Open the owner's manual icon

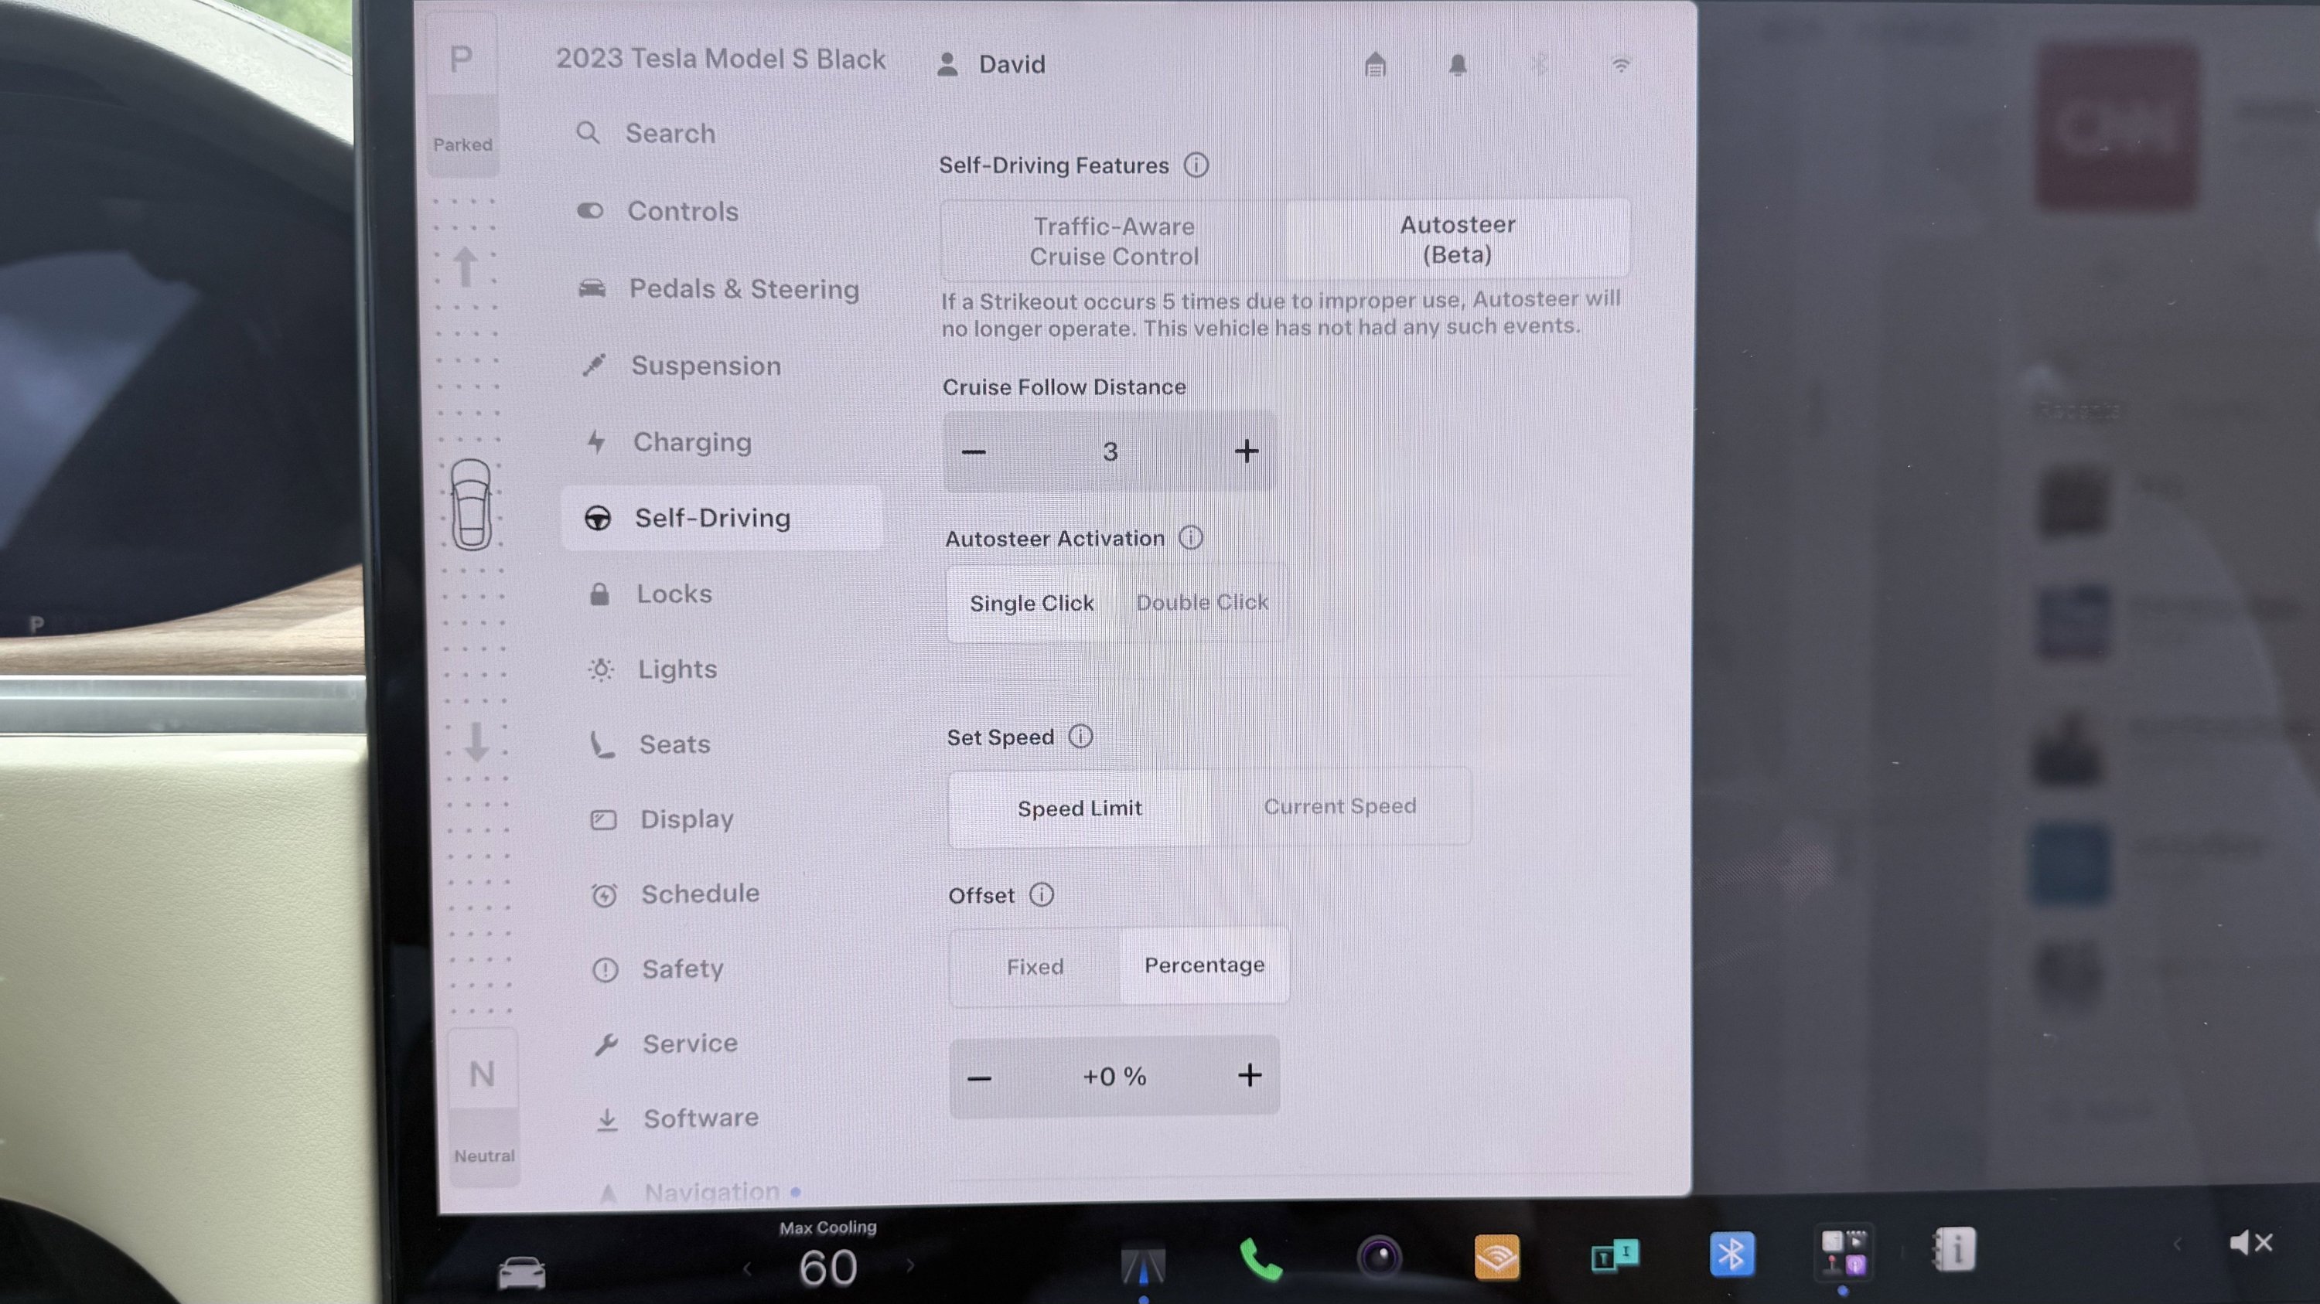(1953, 1250)
